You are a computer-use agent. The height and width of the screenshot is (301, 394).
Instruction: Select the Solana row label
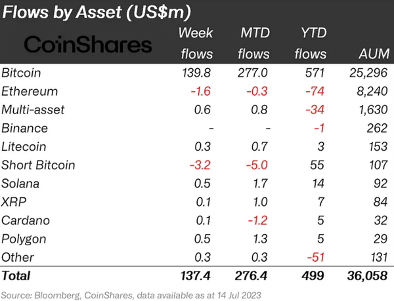pyautogui.click(x=22, y=183)
